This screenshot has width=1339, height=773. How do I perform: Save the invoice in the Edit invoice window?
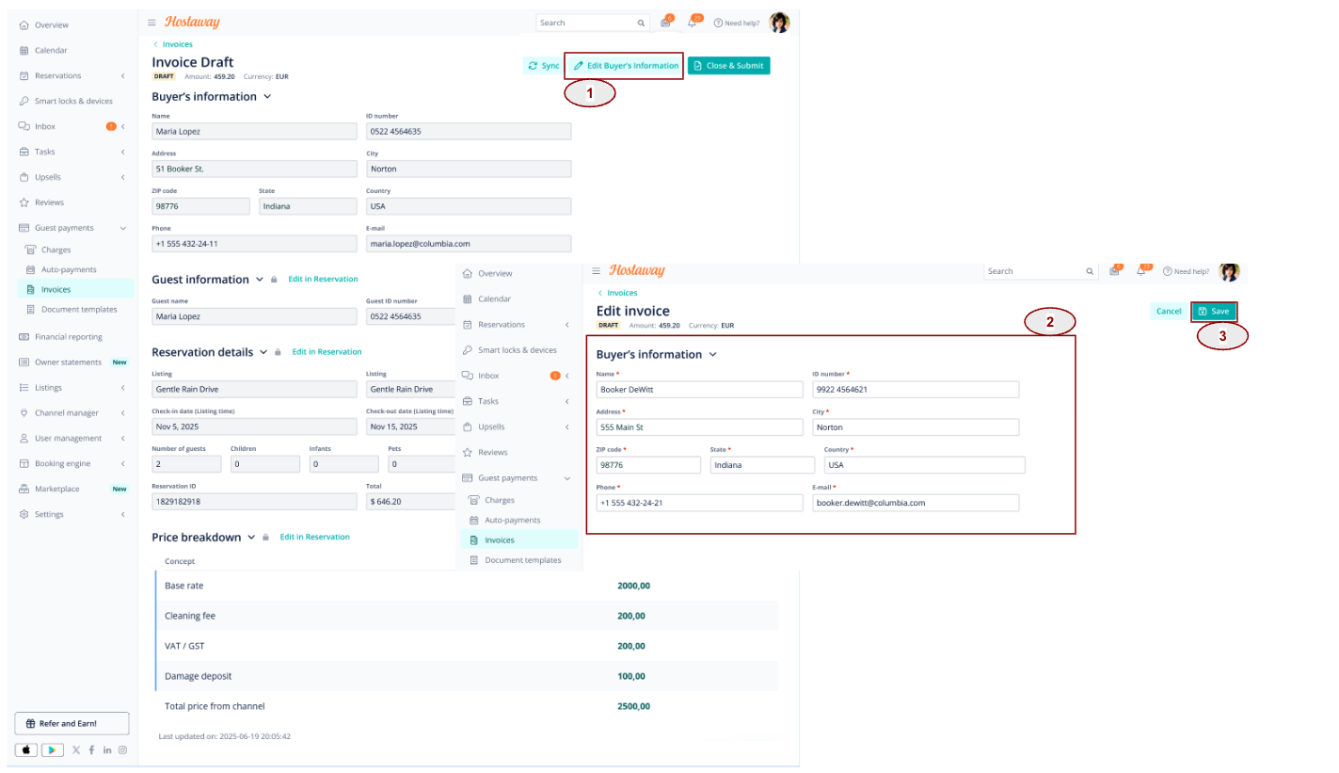click(x=1214, y=311)
